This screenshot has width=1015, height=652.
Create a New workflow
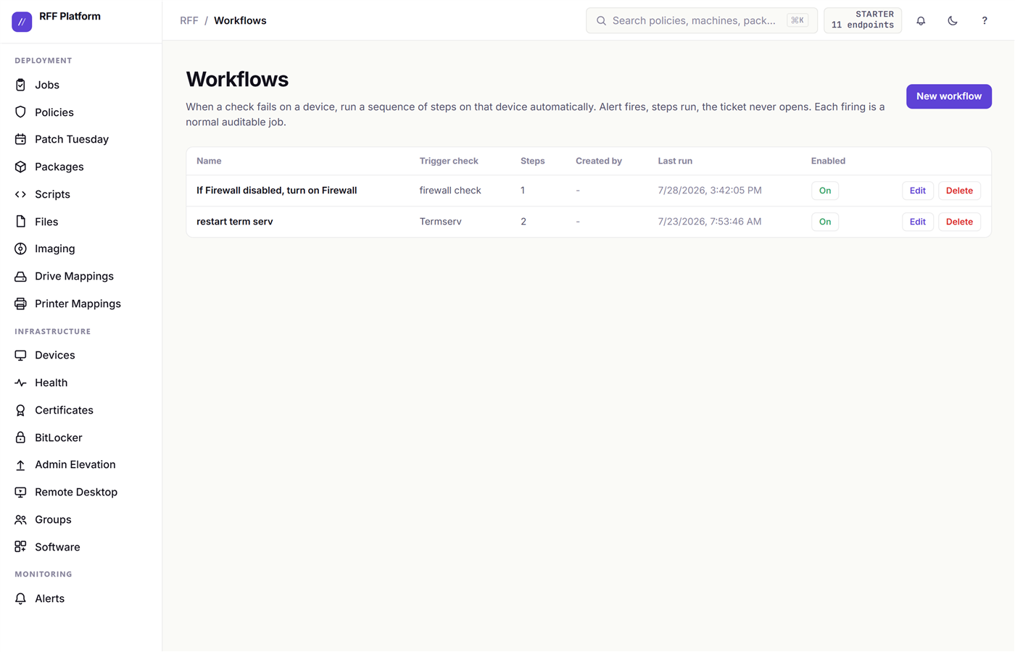coord(949,96)
